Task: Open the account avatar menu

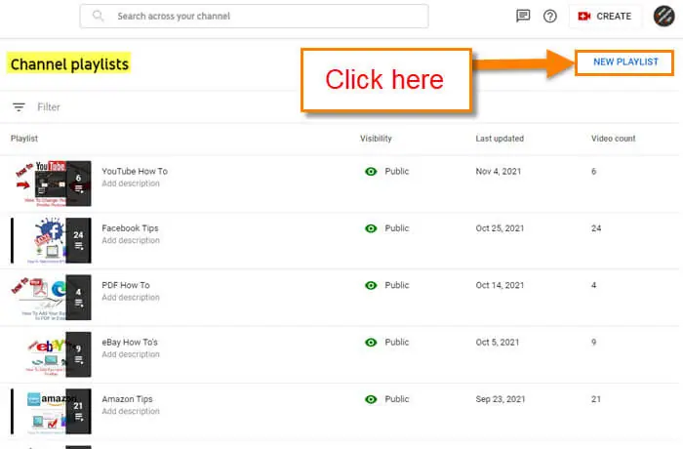Action: tap(663, 17)
